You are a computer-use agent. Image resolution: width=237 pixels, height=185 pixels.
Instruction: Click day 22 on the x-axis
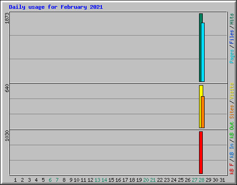click(160, 180)
